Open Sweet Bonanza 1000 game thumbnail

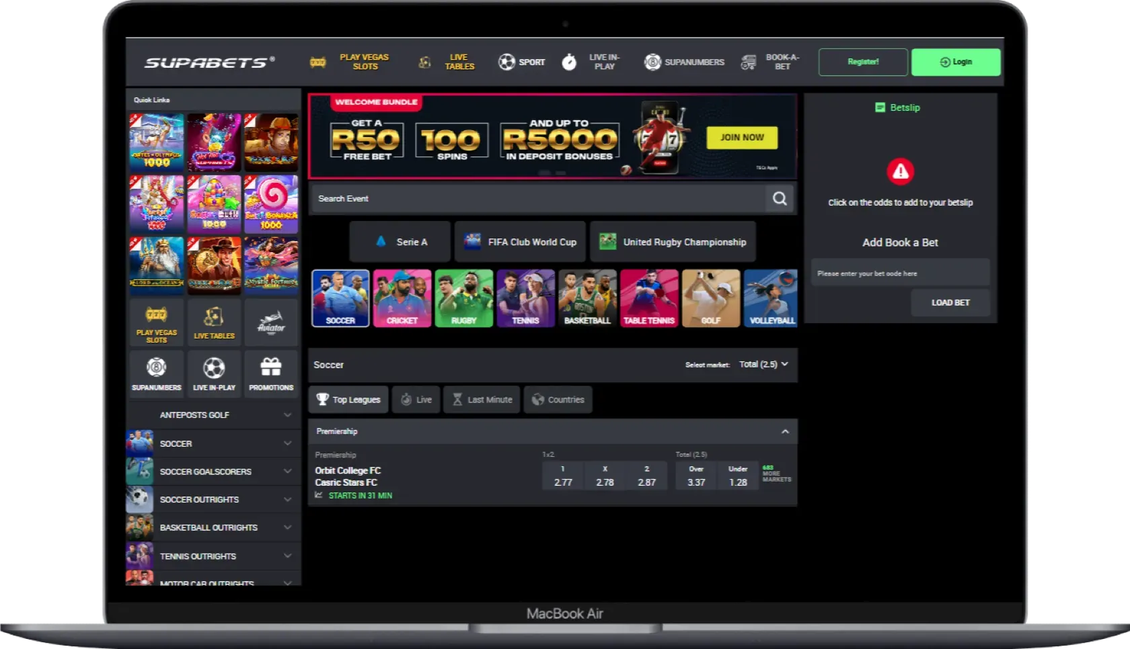pyautogui.click(x=271, y=204)
